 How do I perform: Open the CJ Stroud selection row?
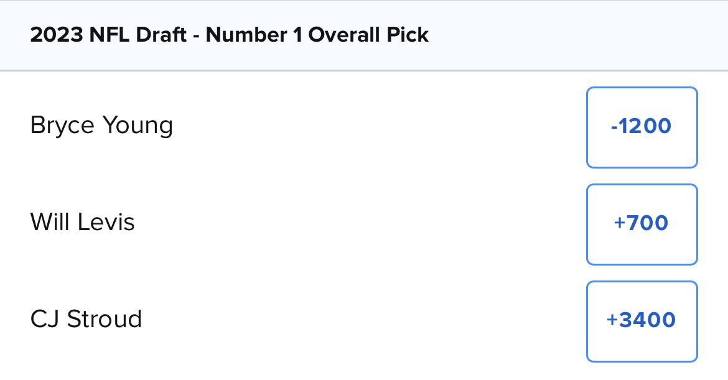(x=364, y=321)
